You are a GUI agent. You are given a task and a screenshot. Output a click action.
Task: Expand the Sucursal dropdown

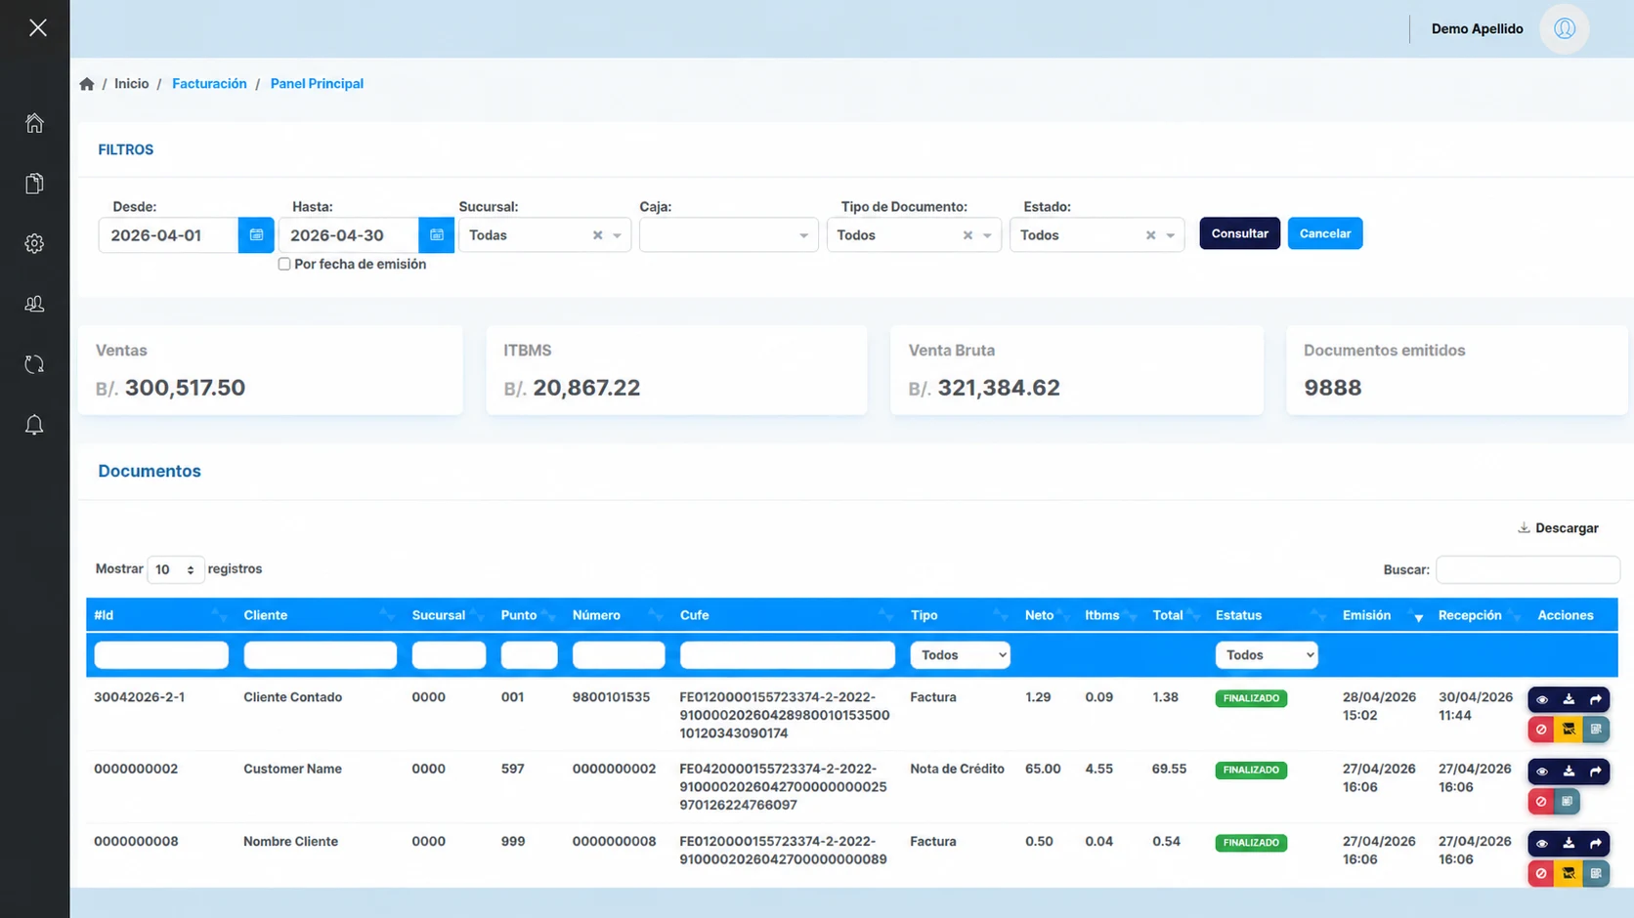(617, 235)
